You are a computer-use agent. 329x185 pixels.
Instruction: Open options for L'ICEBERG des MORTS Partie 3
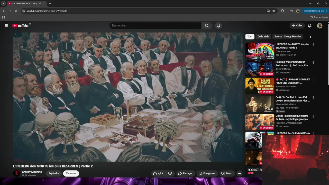pos(313,45)
